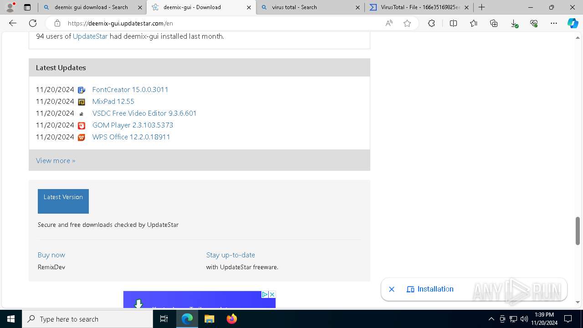Add page to favorites star

point(407,23)
